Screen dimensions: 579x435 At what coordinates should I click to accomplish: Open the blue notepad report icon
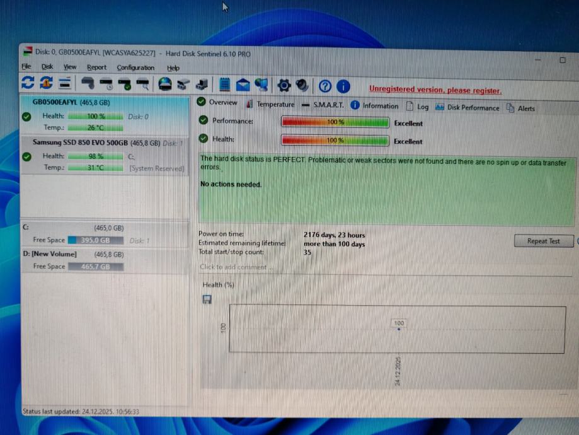(x=224, y=85)
